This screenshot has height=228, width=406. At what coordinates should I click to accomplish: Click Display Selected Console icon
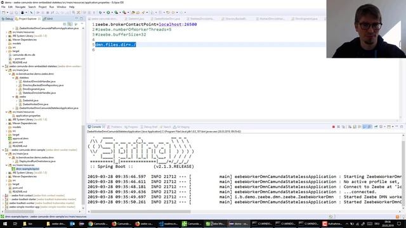(x=381, y=127)
